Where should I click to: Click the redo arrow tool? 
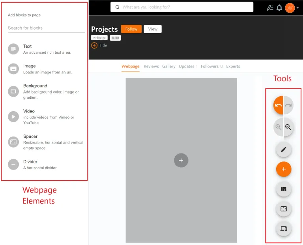pos(288,105)
